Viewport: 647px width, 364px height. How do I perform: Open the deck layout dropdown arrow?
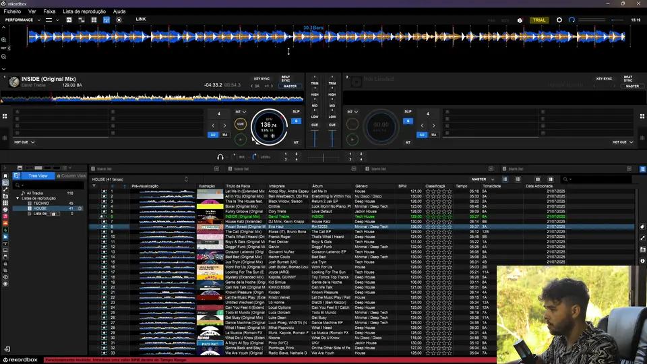coord(57,20)
